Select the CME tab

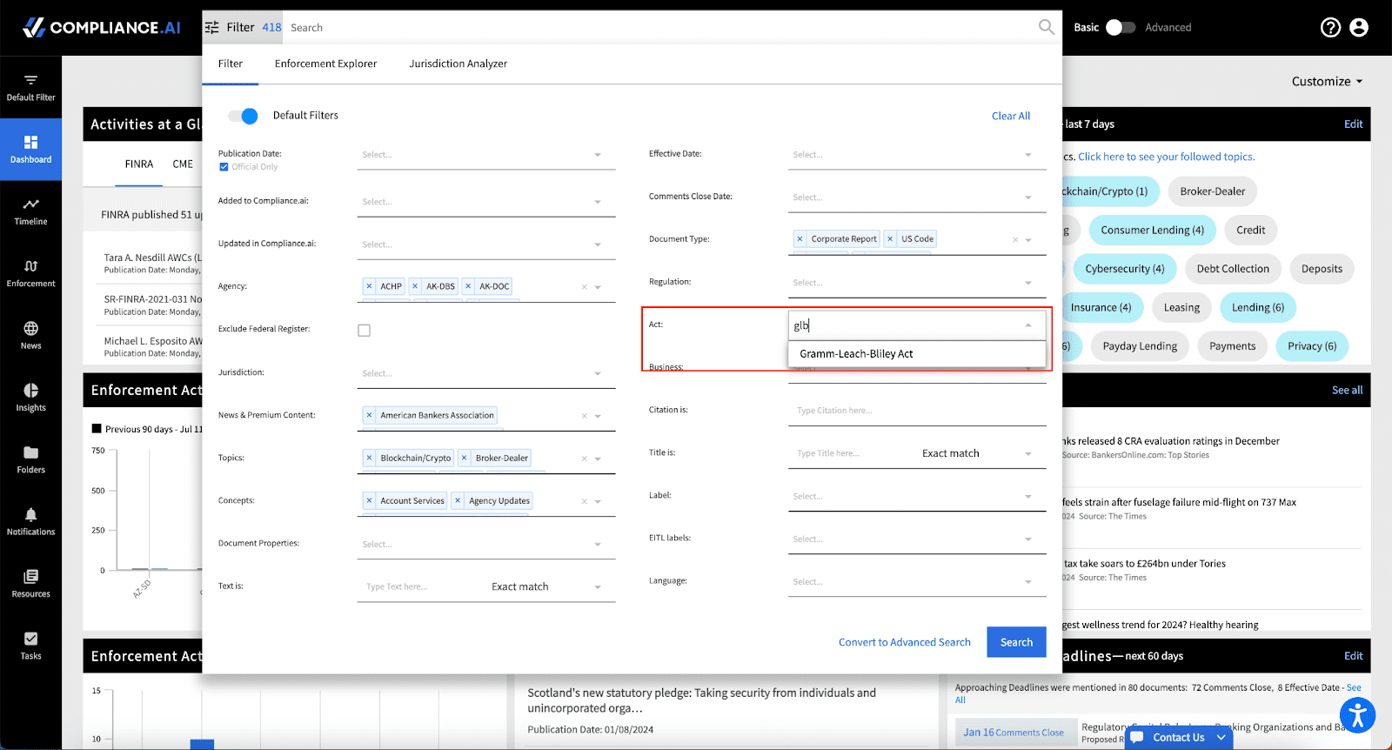click(x=183, y=164)
